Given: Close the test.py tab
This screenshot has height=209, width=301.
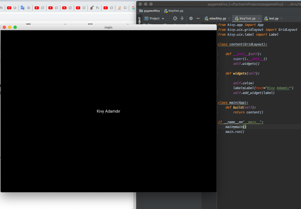Looking at the screenshot, I should [x=282, y=18].
